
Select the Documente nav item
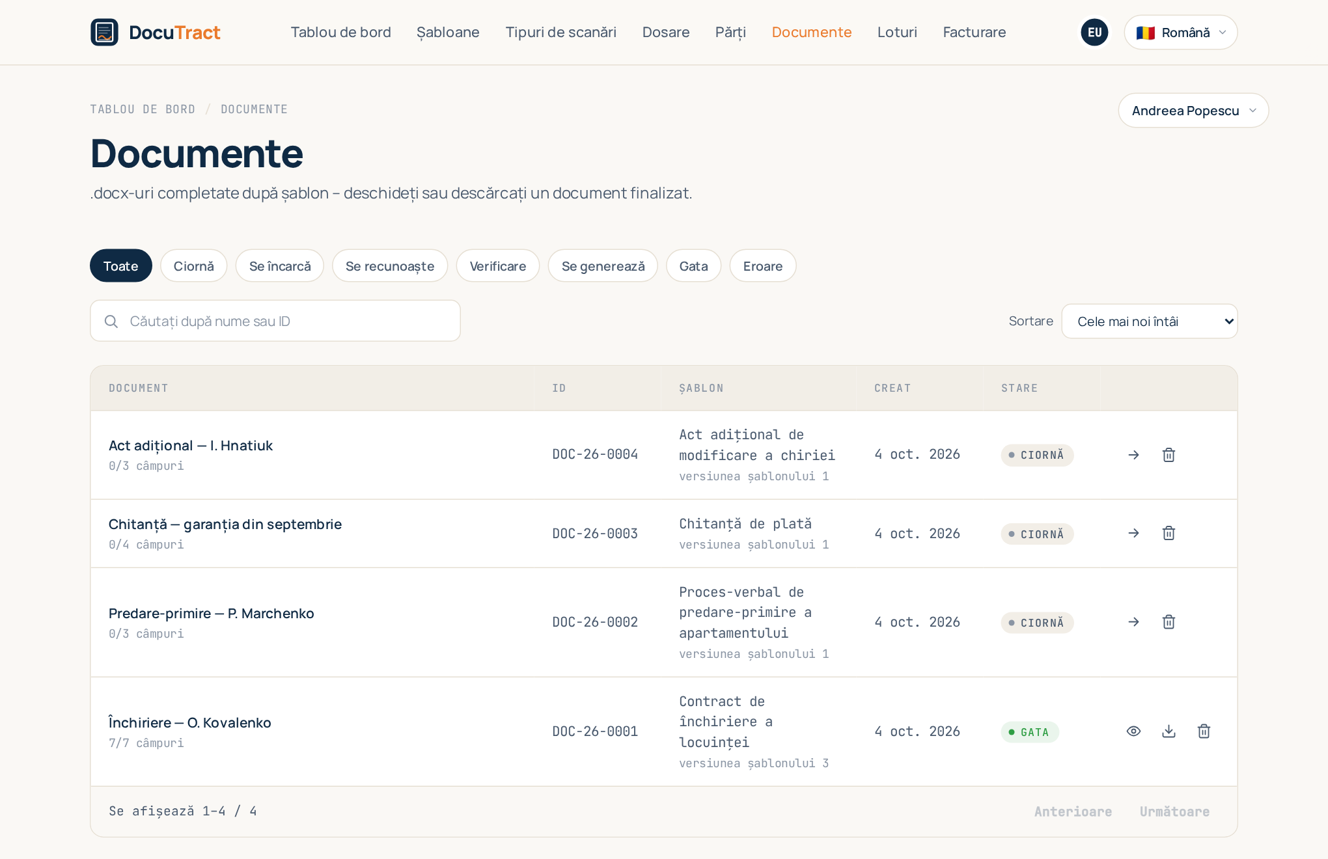point(811,33)
